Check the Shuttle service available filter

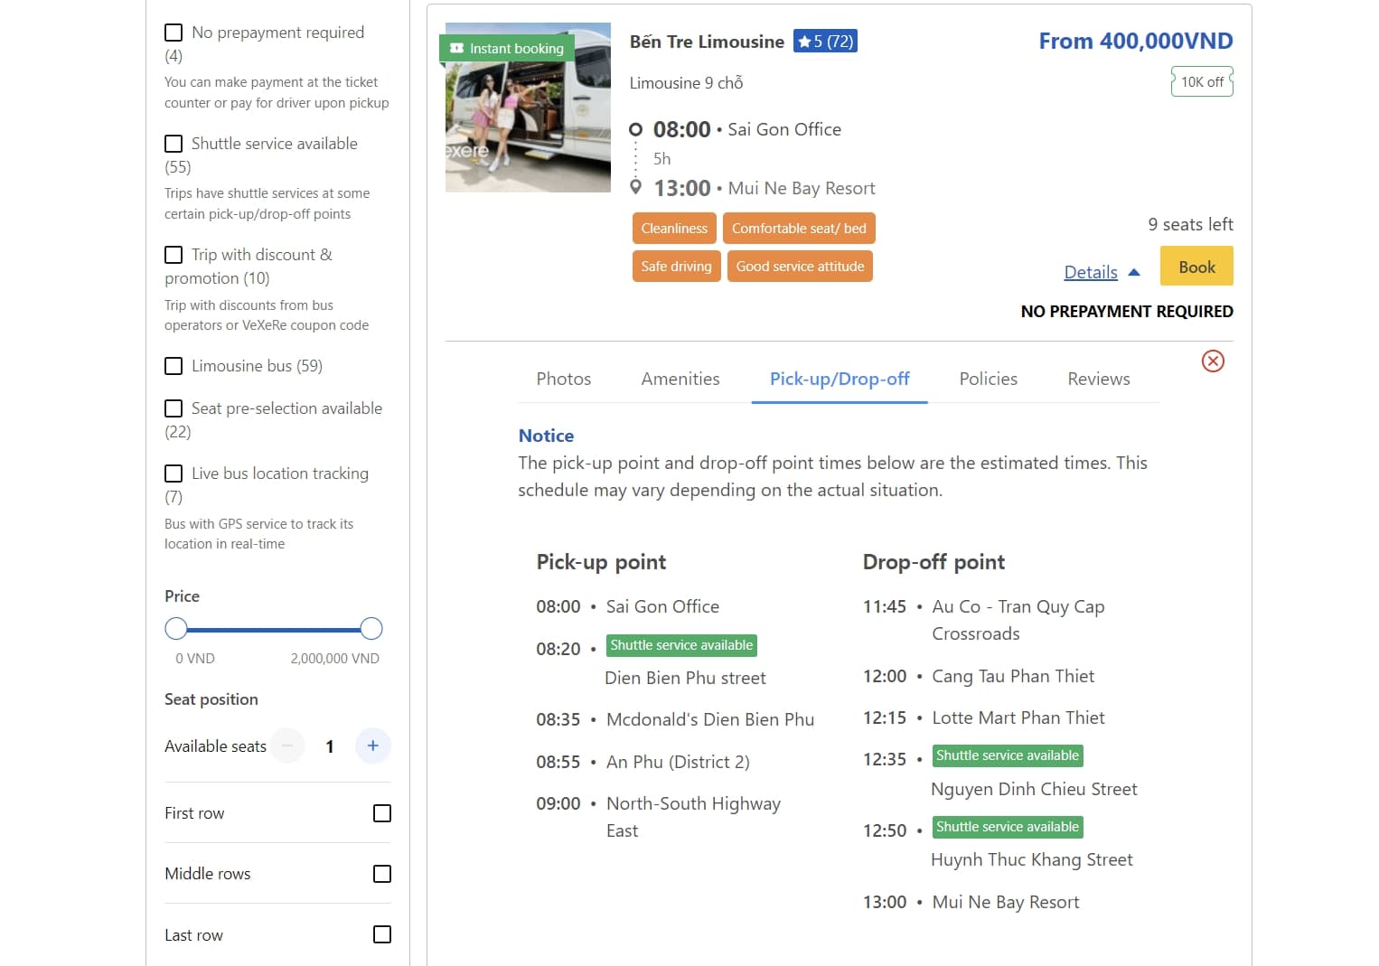[174, 144]
